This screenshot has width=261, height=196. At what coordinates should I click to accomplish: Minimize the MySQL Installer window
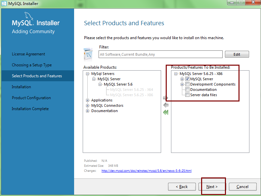[x=232, y=3]
